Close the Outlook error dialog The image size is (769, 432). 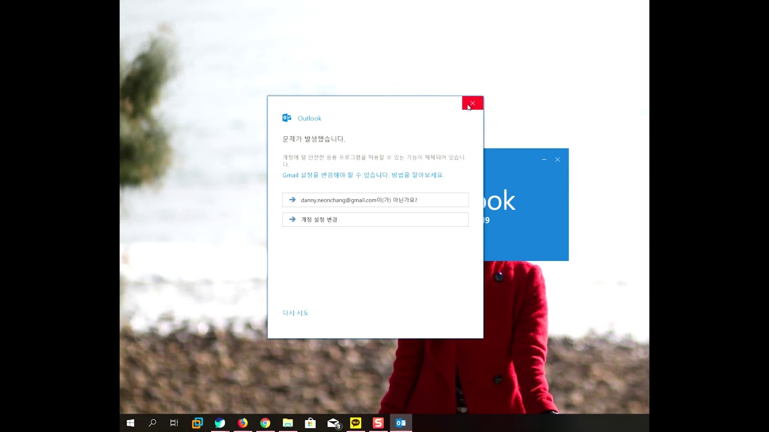coord(472,103)
